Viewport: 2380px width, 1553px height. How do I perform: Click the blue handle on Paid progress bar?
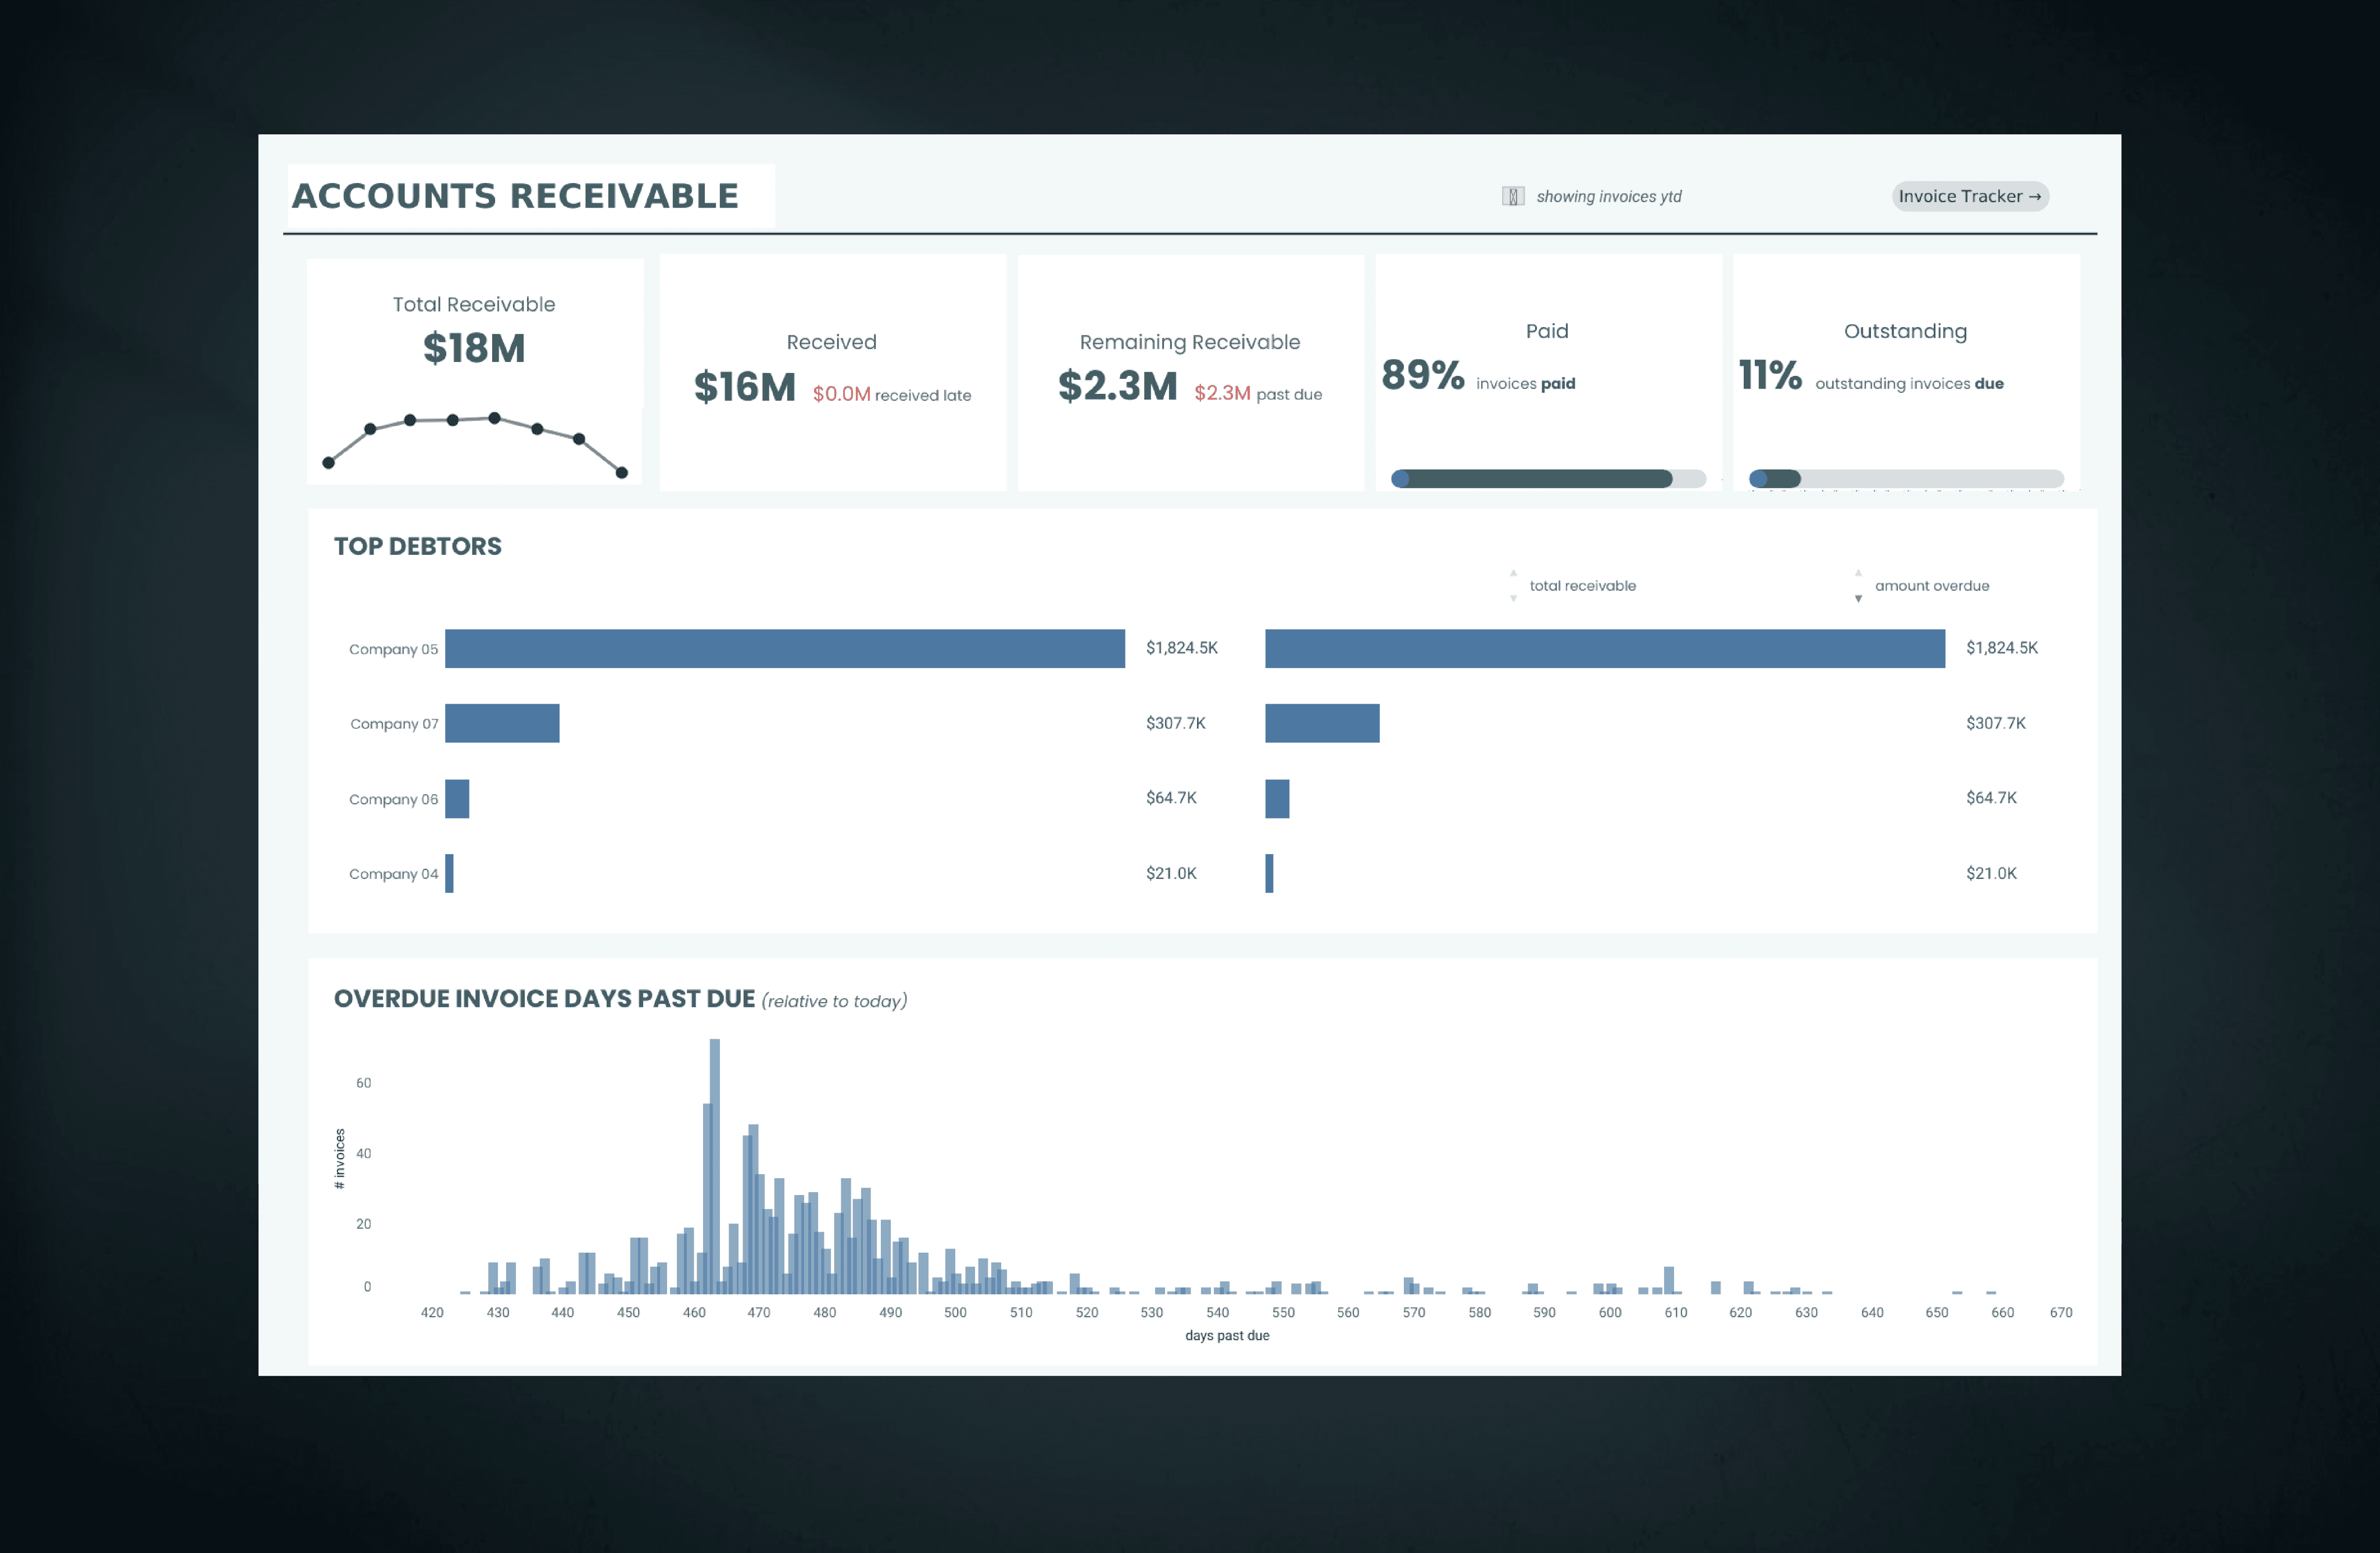tap(1401, 479)
